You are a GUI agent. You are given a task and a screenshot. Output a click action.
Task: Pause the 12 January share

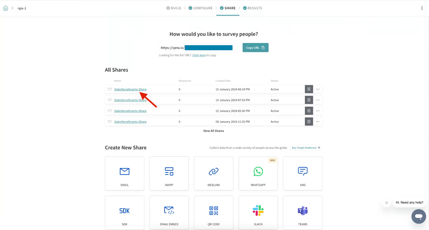pos(309,111)
